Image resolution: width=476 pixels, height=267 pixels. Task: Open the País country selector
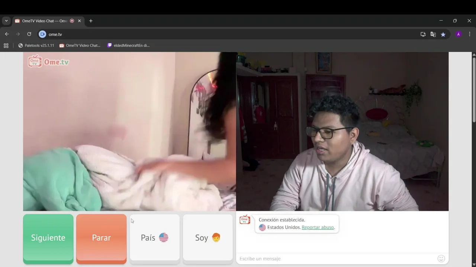pos(155,238)
